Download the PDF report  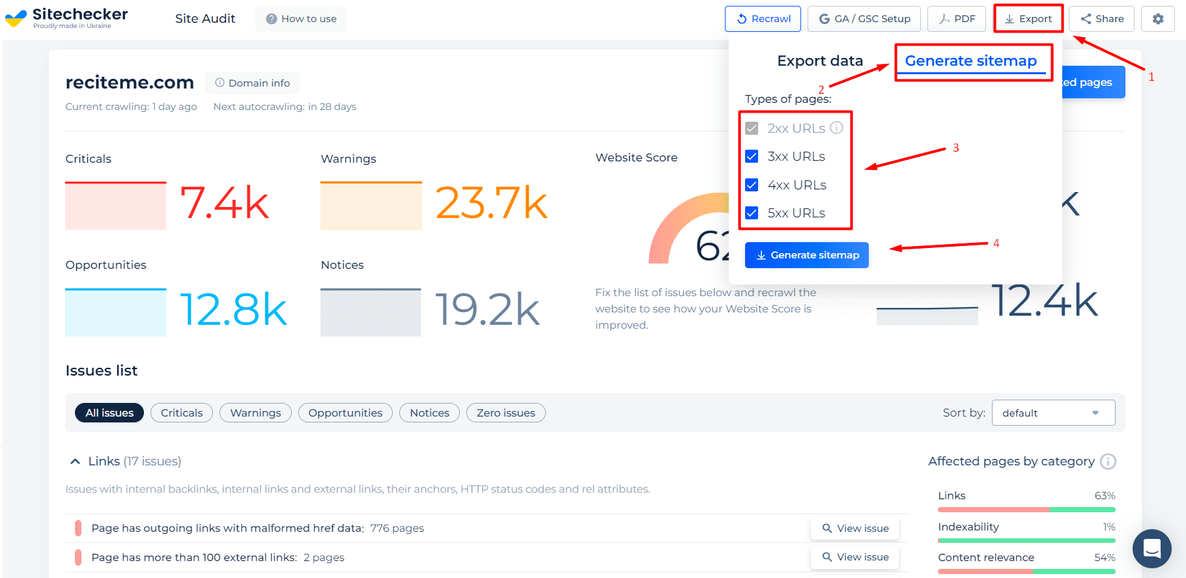(957, 19)
